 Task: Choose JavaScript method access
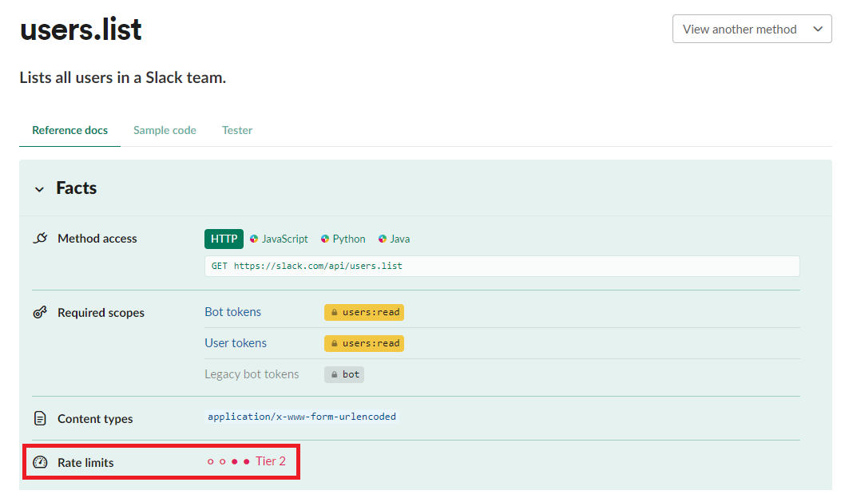279,239
